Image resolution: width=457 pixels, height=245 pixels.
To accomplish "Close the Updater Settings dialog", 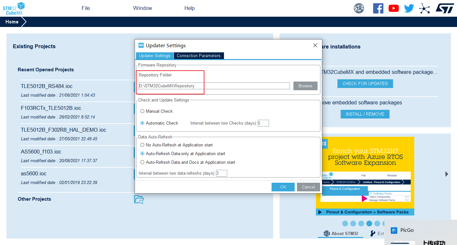I will pos(315,45).
